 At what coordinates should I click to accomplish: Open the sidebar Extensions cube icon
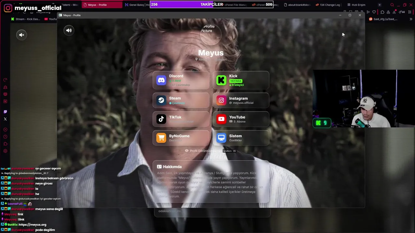[5, 144]
